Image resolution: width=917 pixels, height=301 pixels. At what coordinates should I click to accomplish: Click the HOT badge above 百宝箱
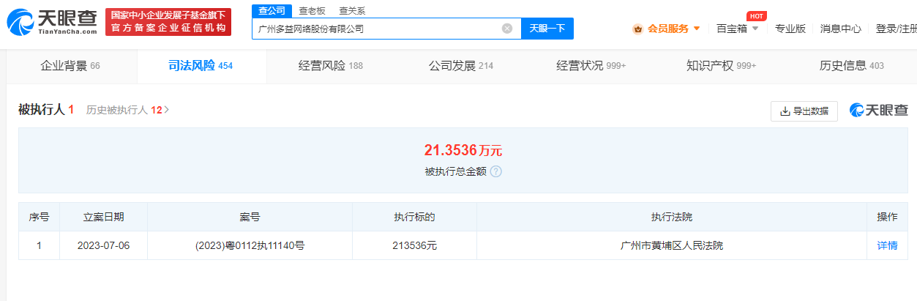click(756, 15)
